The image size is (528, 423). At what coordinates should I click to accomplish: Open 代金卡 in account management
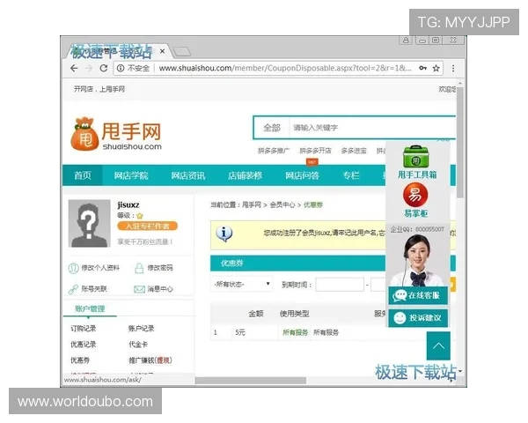(138, 345)
